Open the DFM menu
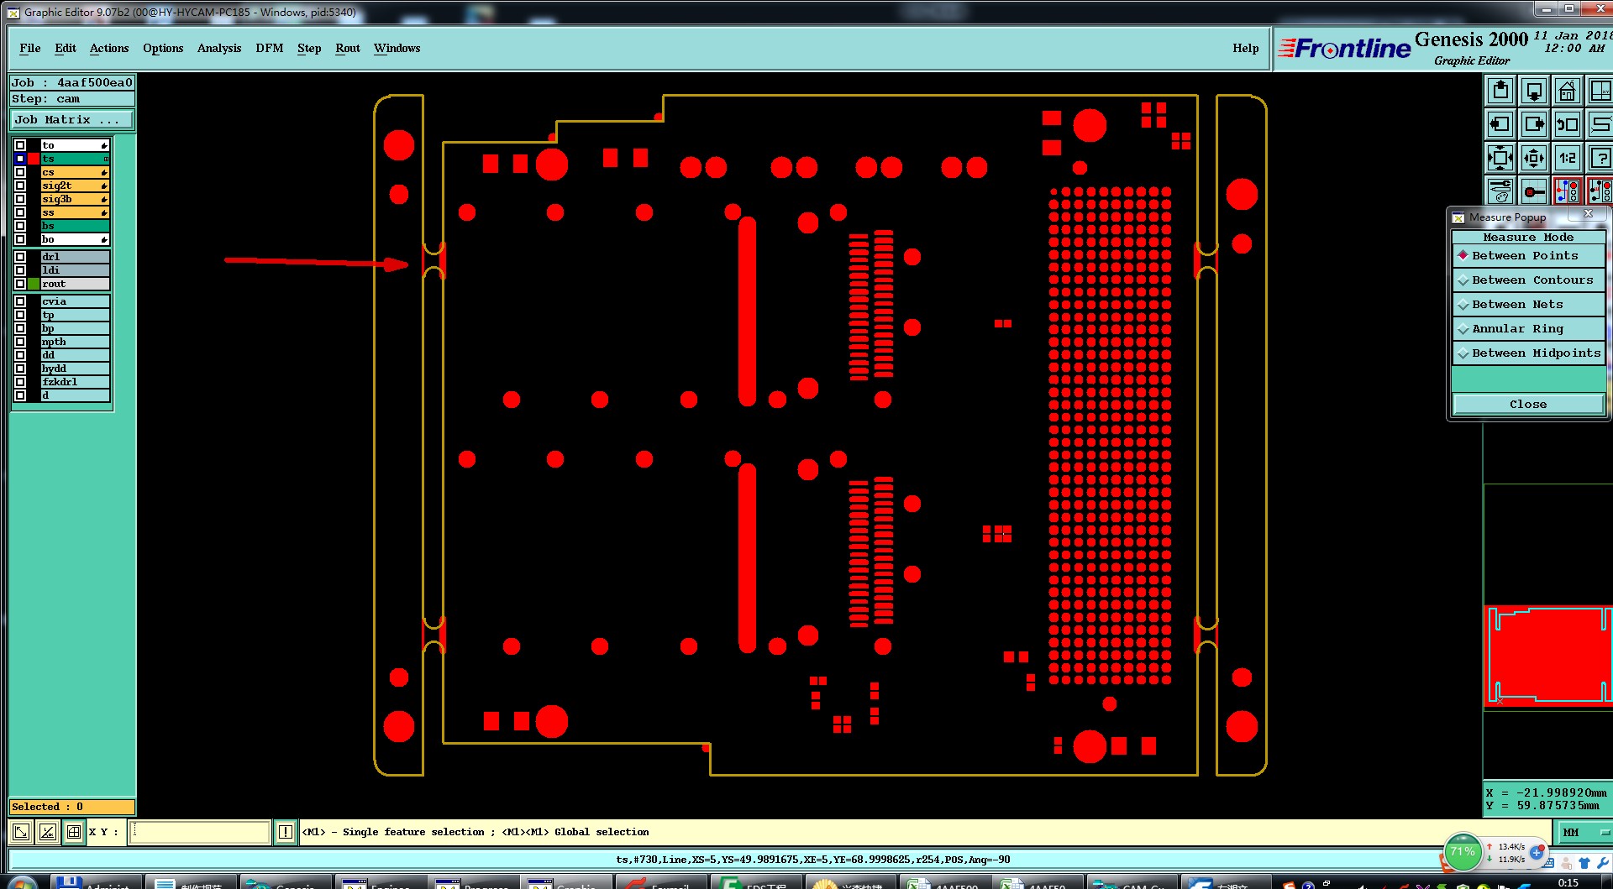Image resolution: width=1613 pixels, height=889 pixels. tap(270, 49)
